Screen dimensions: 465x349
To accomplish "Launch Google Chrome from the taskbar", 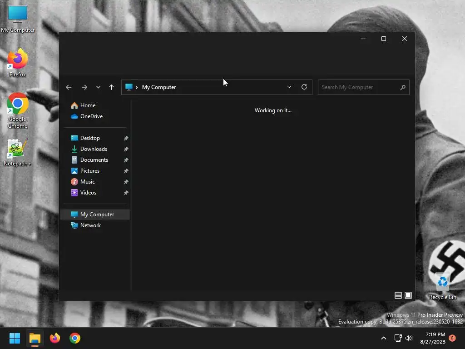I will point(75,338).
